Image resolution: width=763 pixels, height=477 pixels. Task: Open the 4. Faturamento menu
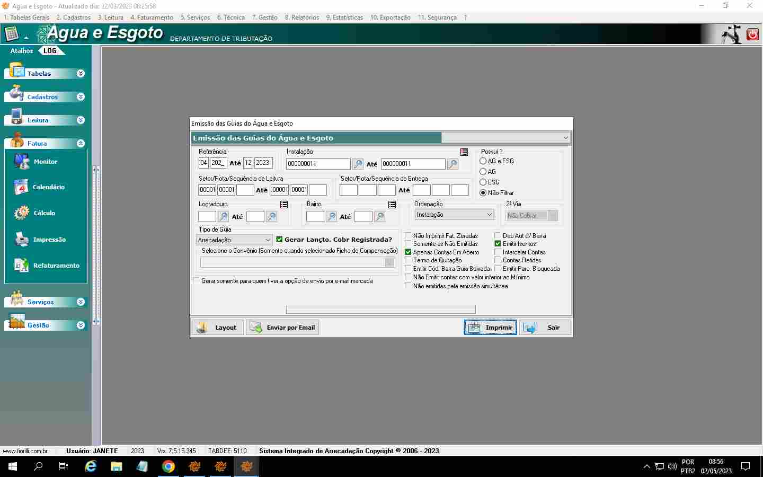pos(152,17)
